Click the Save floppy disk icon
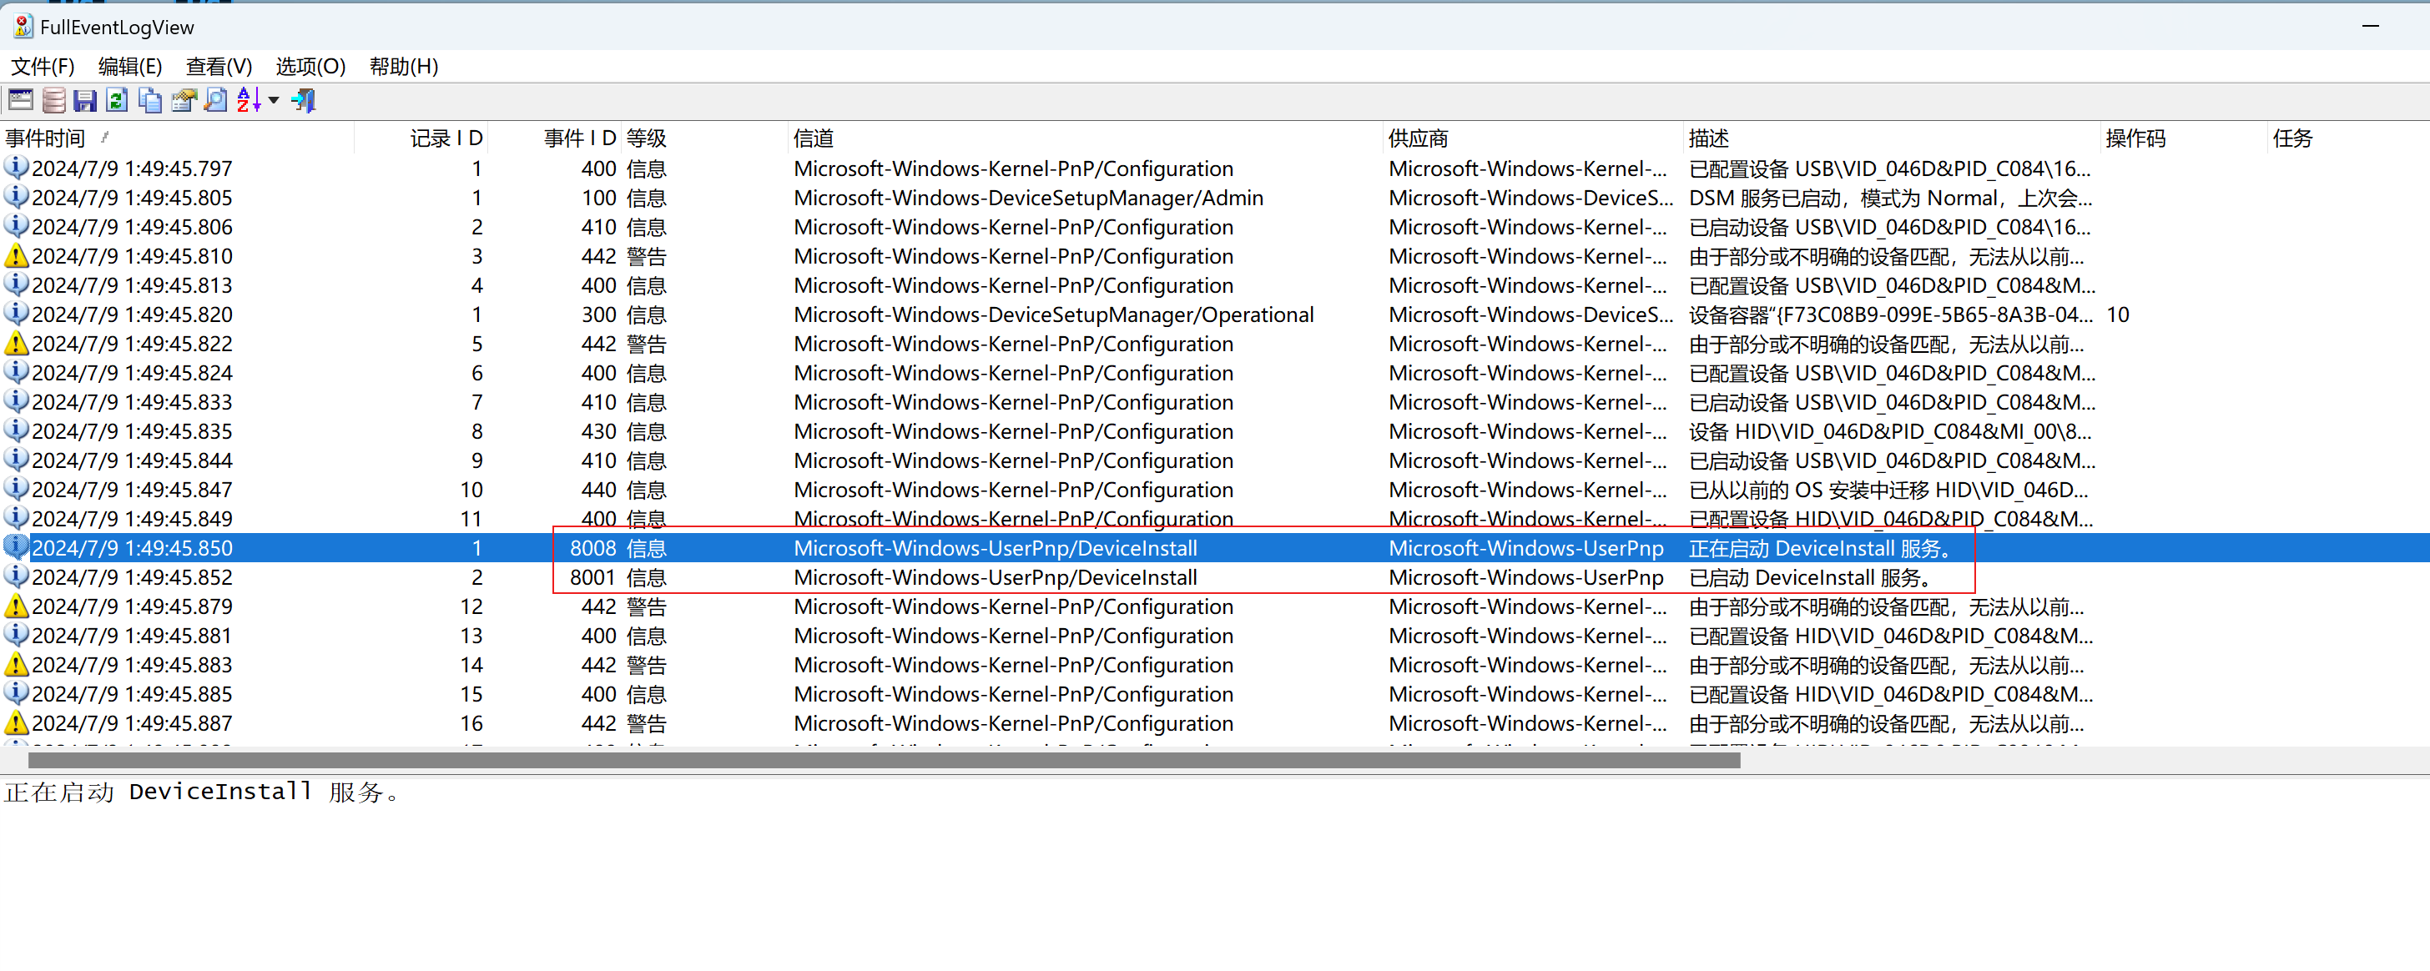 85,100
